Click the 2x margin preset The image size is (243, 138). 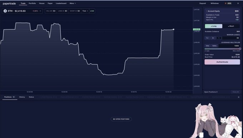pos(213,38)
